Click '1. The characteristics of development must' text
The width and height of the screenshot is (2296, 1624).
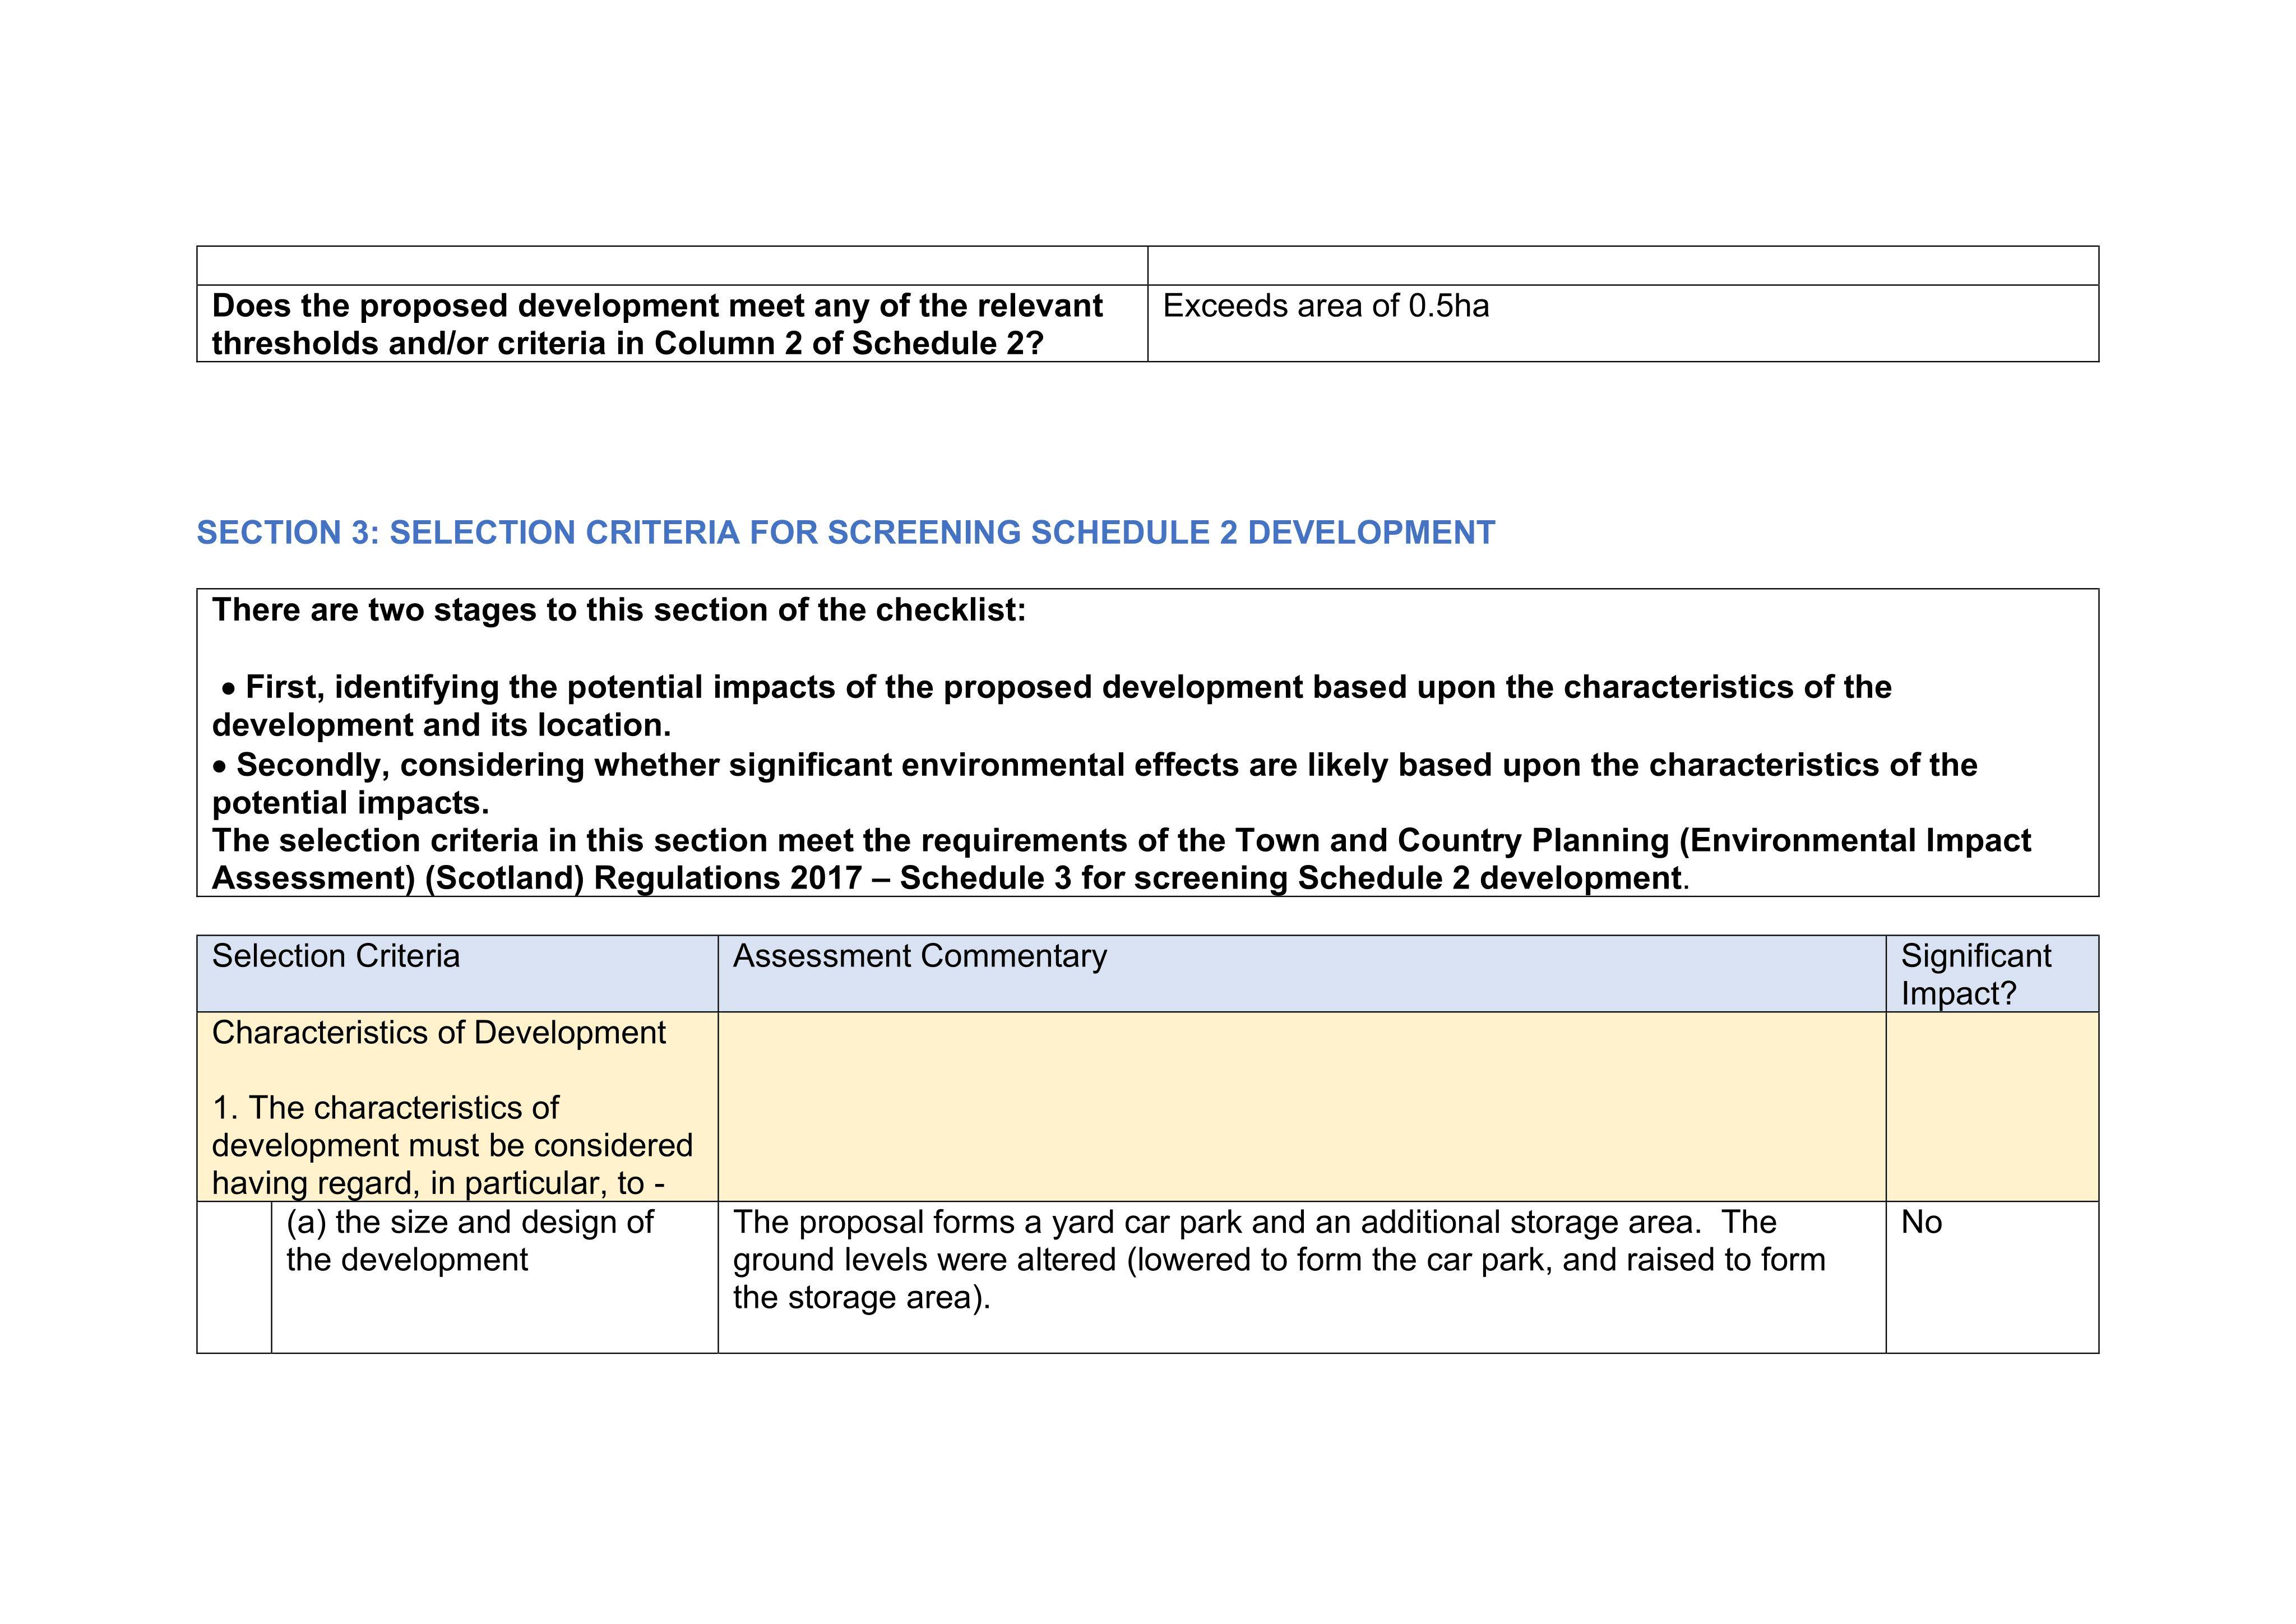(x=452, y=1145)
